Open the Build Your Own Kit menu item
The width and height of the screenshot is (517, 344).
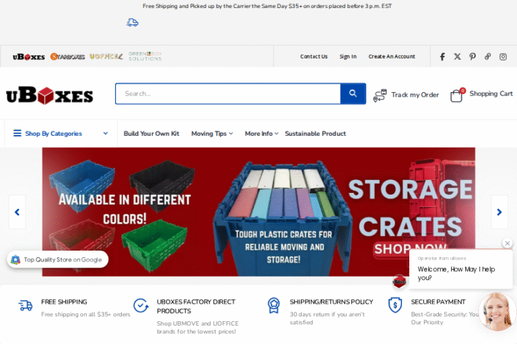(x=151, y=134)
